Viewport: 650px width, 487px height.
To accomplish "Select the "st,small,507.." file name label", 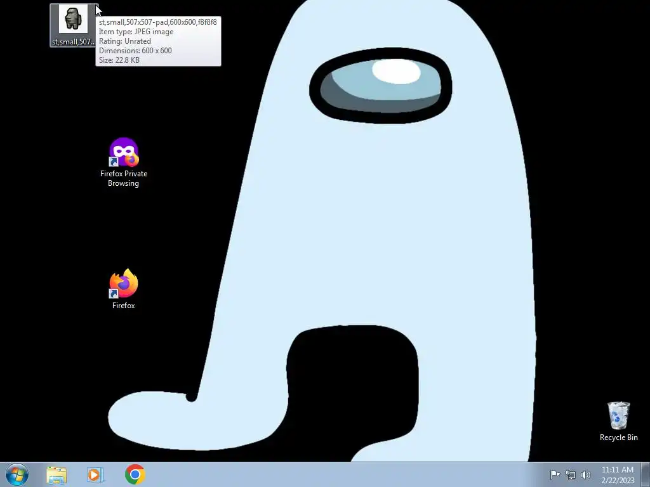I will [x=74, y=42].
